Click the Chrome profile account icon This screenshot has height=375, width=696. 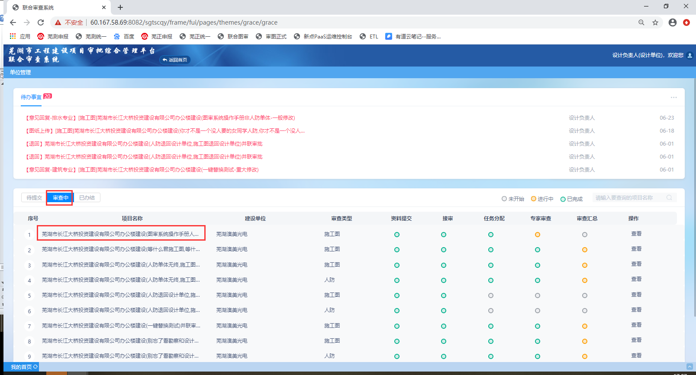coord(672,22)
